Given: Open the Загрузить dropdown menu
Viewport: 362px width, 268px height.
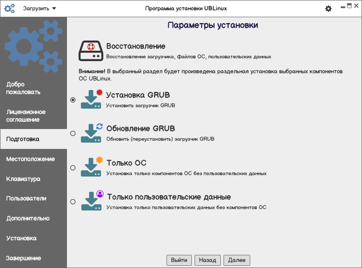Looking at the screenshot, I should click(x=39, y=9).
